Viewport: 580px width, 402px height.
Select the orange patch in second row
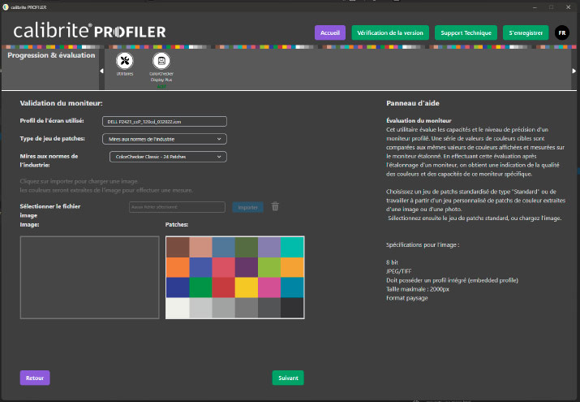click(178, 267)
